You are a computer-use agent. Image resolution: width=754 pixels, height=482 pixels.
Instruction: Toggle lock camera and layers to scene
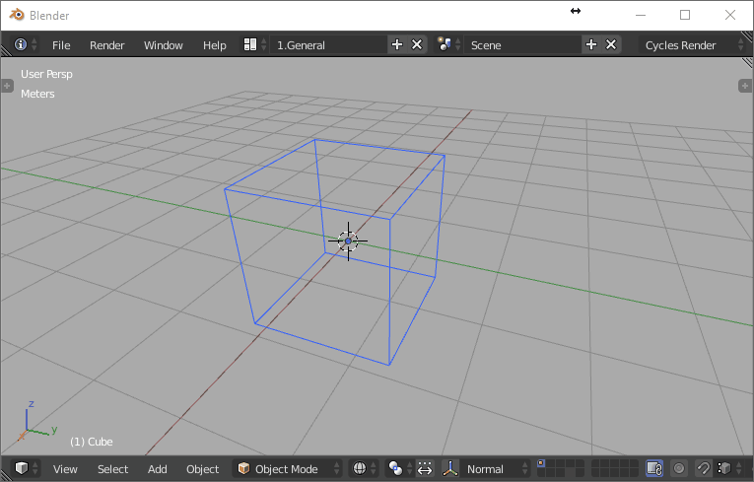(654, 468)
